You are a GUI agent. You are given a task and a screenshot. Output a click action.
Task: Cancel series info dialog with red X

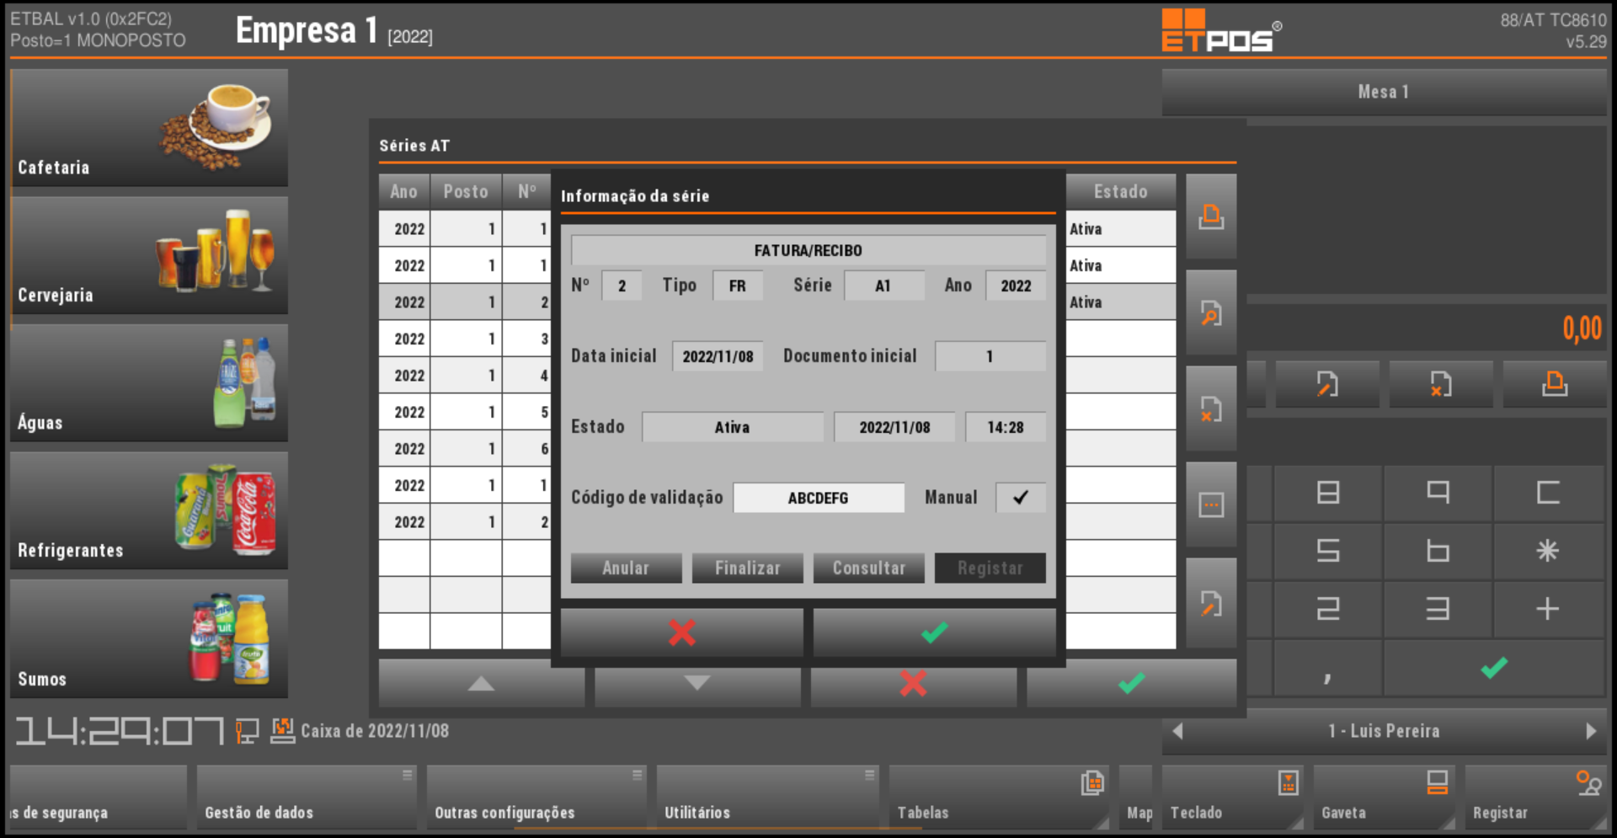click(x=681, y=633)
